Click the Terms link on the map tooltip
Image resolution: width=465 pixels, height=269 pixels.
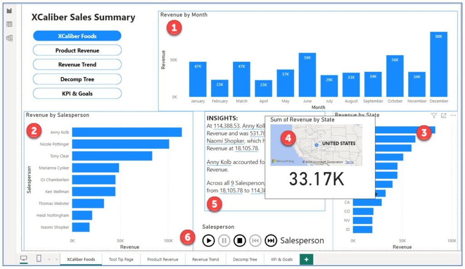(349, 162)
